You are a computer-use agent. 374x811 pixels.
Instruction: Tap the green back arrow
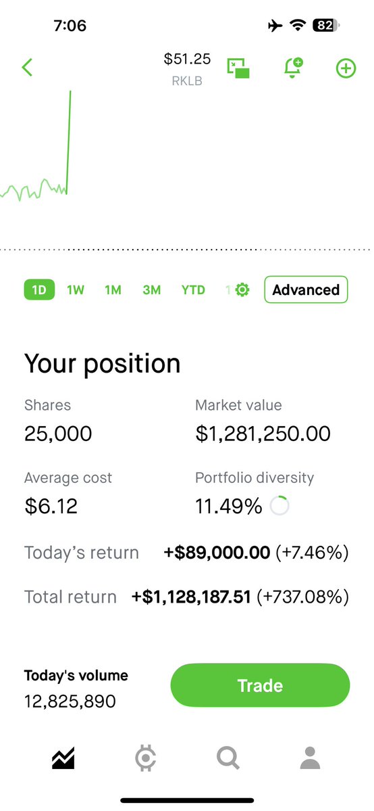pos(28,67)
